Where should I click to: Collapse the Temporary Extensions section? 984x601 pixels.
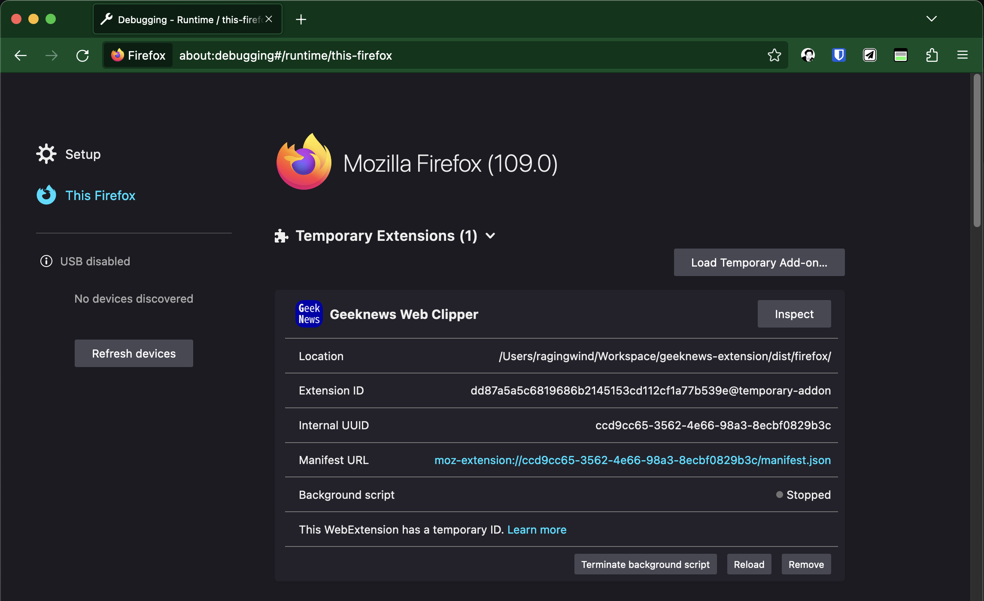pos(490,236)
